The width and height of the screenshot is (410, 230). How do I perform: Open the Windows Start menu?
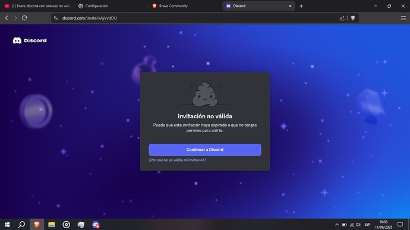[7, 225]
